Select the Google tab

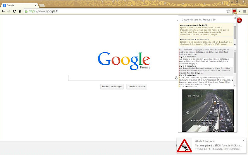click(x=19, y=5)
